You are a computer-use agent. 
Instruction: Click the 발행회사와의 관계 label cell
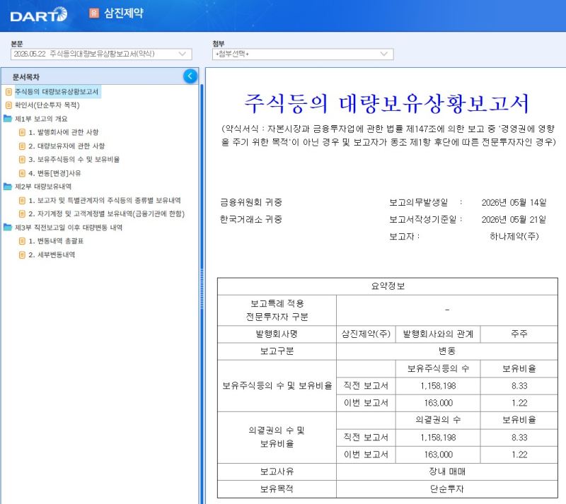[x=438, y=334]
